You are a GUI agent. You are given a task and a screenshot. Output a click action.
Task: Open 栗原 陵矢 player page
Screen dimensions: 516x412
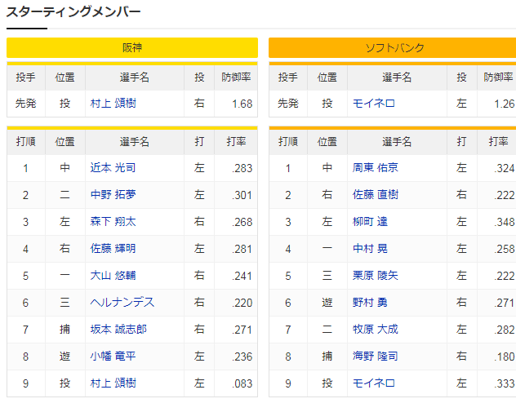coord(375,276)
